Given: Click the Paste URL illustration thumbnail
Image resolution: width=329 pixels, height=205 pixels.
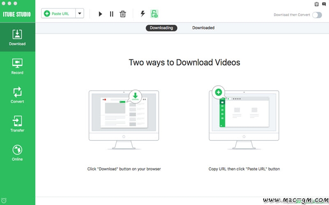Looking at the screenshot, I should click(244, 118).
